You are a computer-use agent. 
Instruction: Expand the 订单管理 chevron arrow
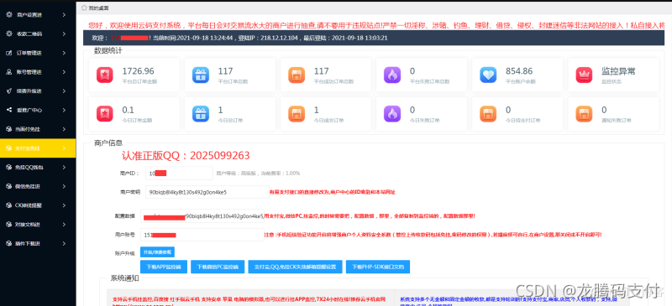[64, 53]
